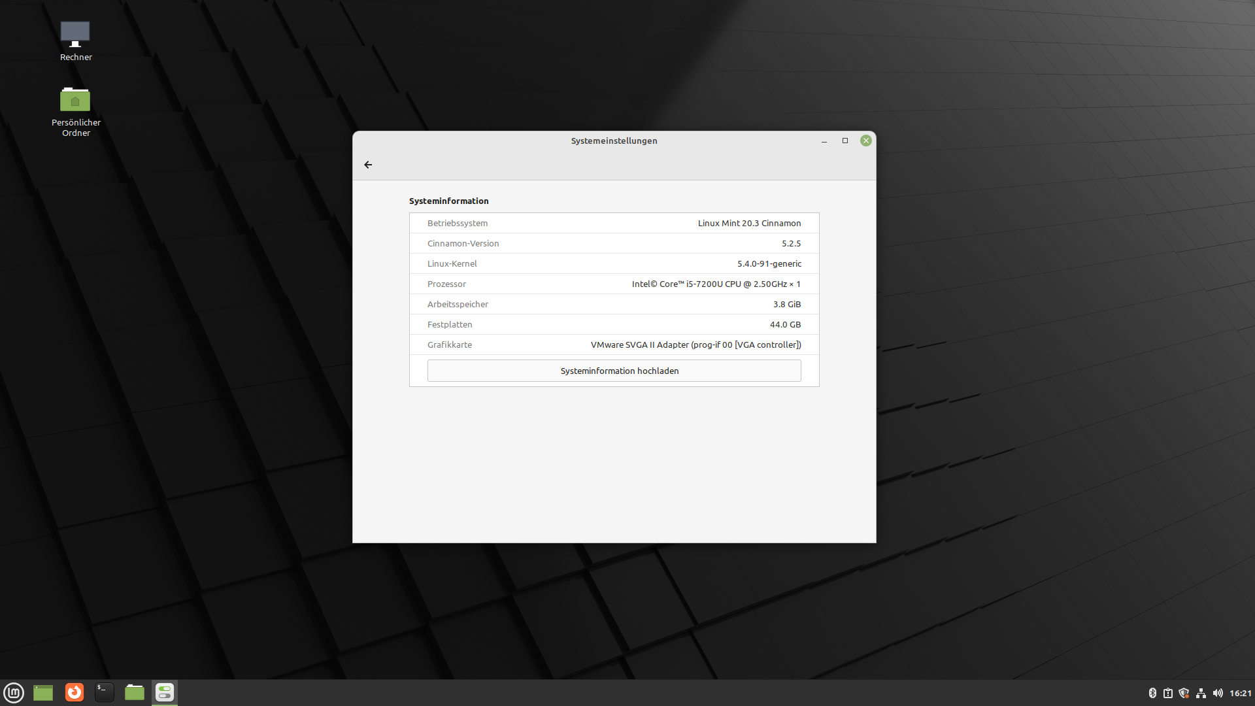Click the Betriebssystem row value
The height and width of the screenshot is (706, 1255).
click(x=749, y=223)
